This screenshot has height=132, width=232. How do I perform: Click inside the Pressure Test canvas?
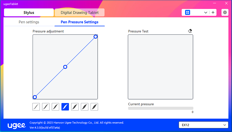coord(160,67)
